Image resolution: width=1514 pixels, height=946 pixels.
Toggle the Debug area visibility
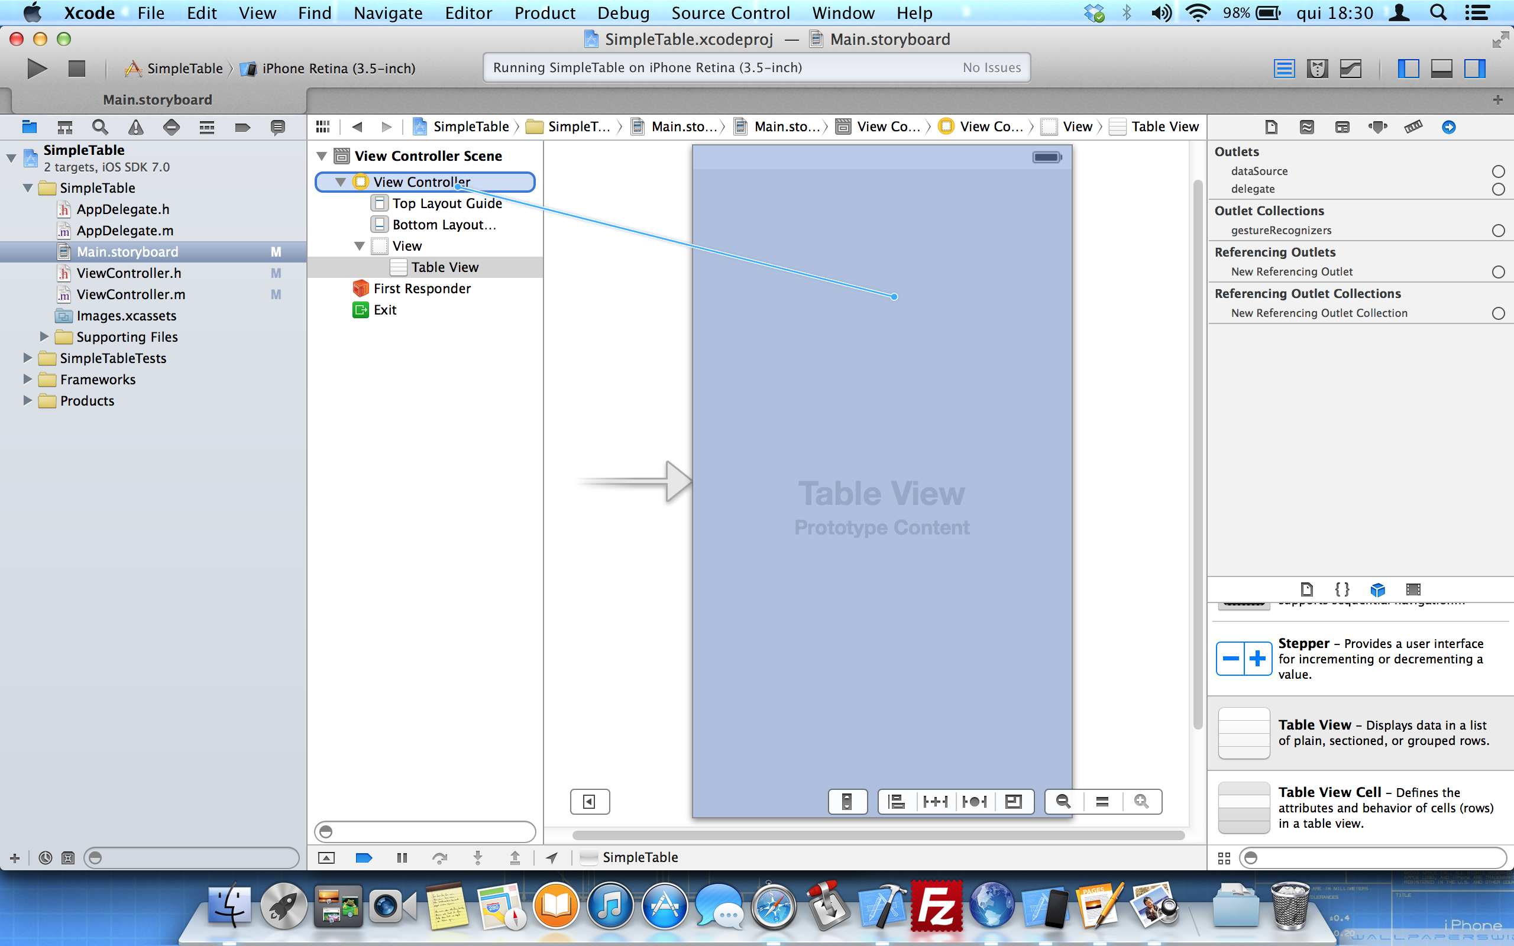(1441, 68)
